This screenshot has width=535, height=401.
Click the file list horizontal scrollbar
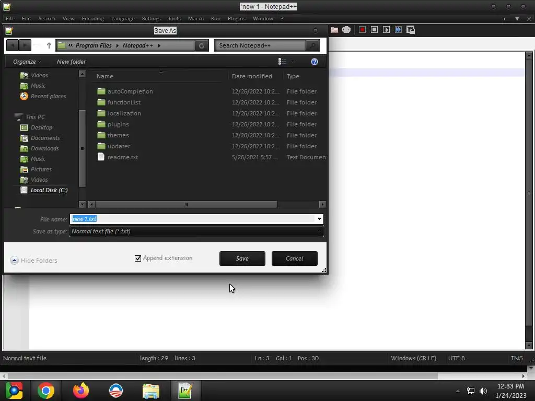pyautogui.click(x=187, y=204)
